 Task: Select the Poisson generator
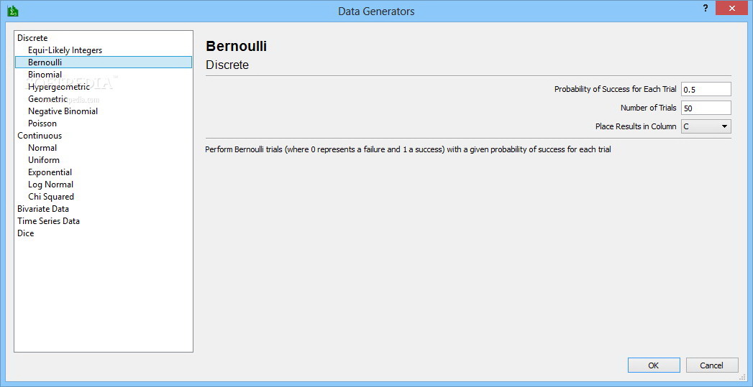(x=42, y=123)
